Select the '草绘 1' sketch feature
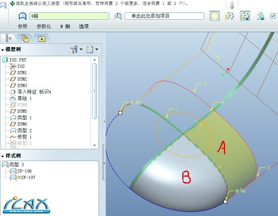This screenshot has height=216, width=278. (21, 98)
